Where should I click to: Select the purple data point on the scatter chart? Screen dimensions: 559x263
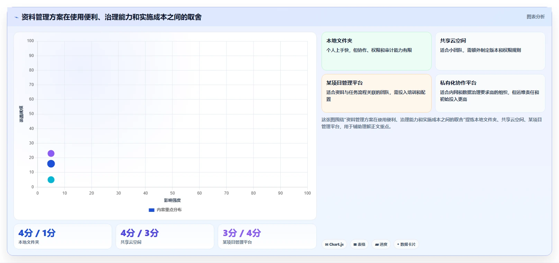pyautogui.click(x=51, y=153)
